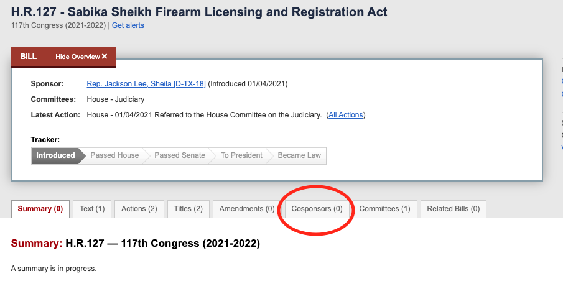Screen dimensions: 563x299
Task: Select the Became Law tracker stage
Action: [x=299, y=155]
